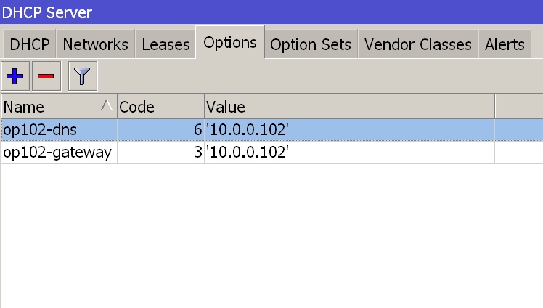Switch to the Option Sets tab
This screenshot has width=543, height=308.
(x=311, y=44)
